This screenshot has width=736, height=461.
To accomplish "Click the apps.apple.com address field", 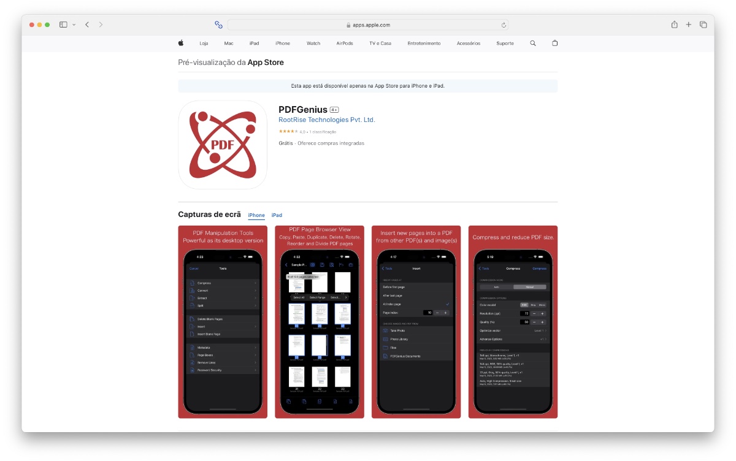I will coord(368,25).
